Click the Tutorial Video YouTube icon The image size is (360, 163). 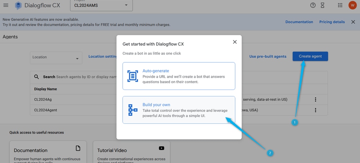(161, 148)
